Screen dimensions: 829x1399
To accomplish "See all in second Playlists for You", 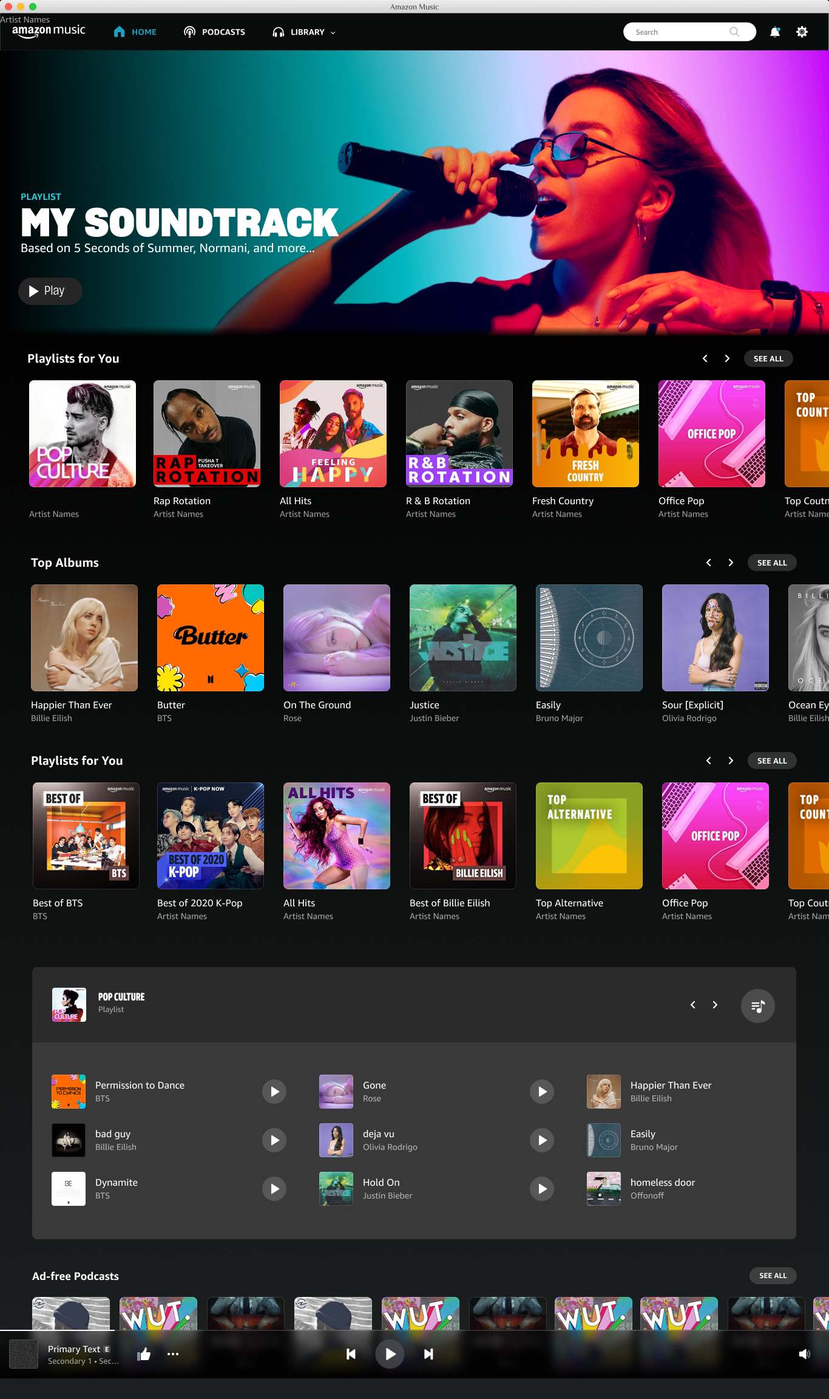I will (772, 761).
